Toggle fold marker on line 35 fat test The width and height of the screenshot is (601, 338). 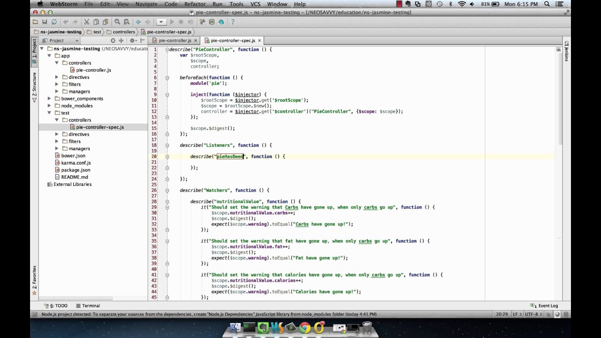coord(167,241)
